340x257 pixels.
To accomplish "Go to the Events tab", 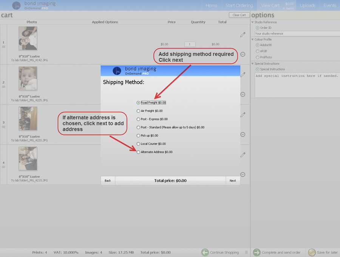I will (329, 5).
